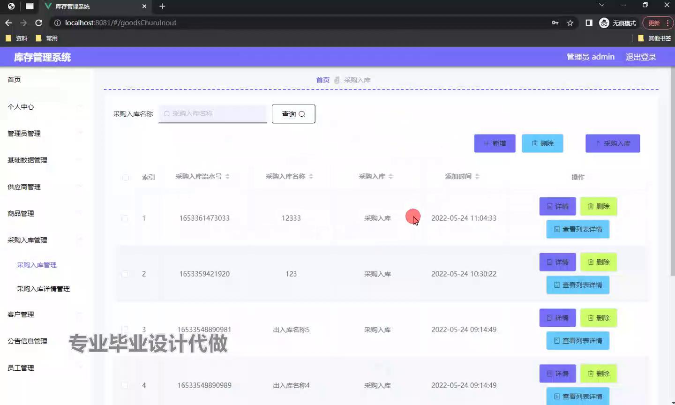Check the checkbox for row 2
This screenshot has height=405, width=675.
(125, 274)
